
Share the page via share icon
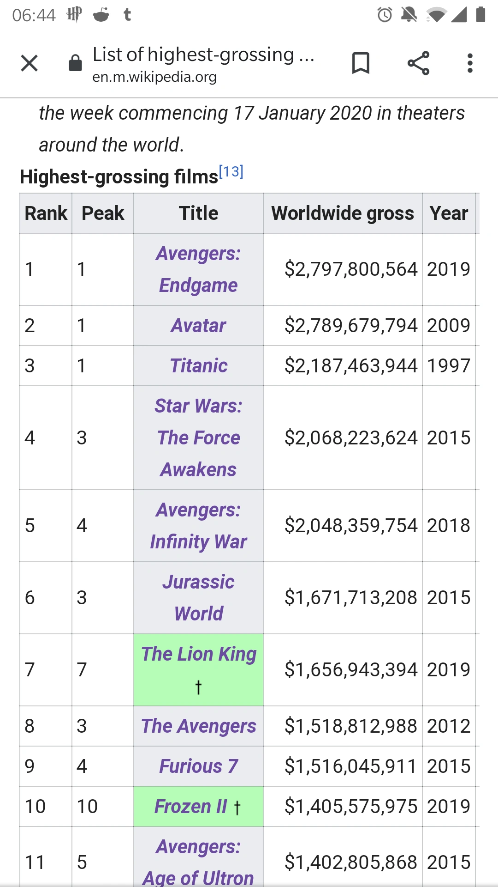(418, 63)
